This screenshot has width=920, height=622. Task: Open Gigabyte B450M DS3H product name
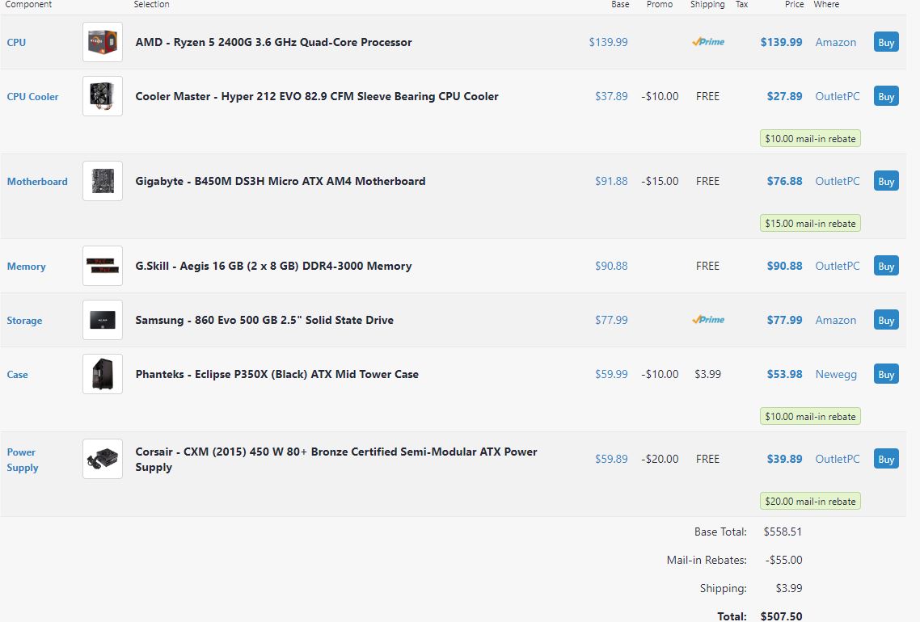pyautogui.click(x=281, y=181)
